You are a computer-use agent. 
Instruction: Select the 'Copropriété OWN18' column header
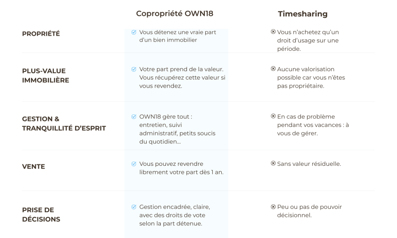point(171,14)
